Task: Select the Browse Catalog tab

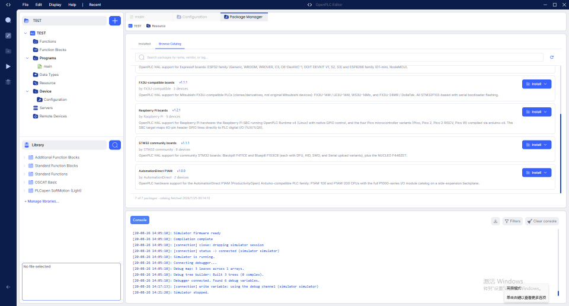Action: (170, 44)
